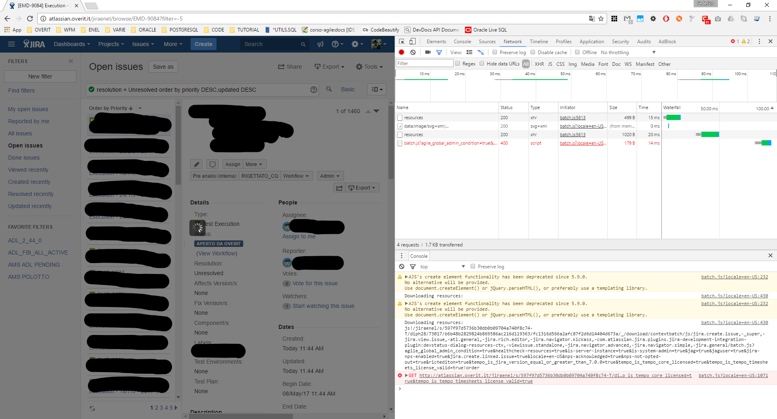Click the DevTools record network log button
The height and width of the screenshot is (419, 777).
click(401, 52)
